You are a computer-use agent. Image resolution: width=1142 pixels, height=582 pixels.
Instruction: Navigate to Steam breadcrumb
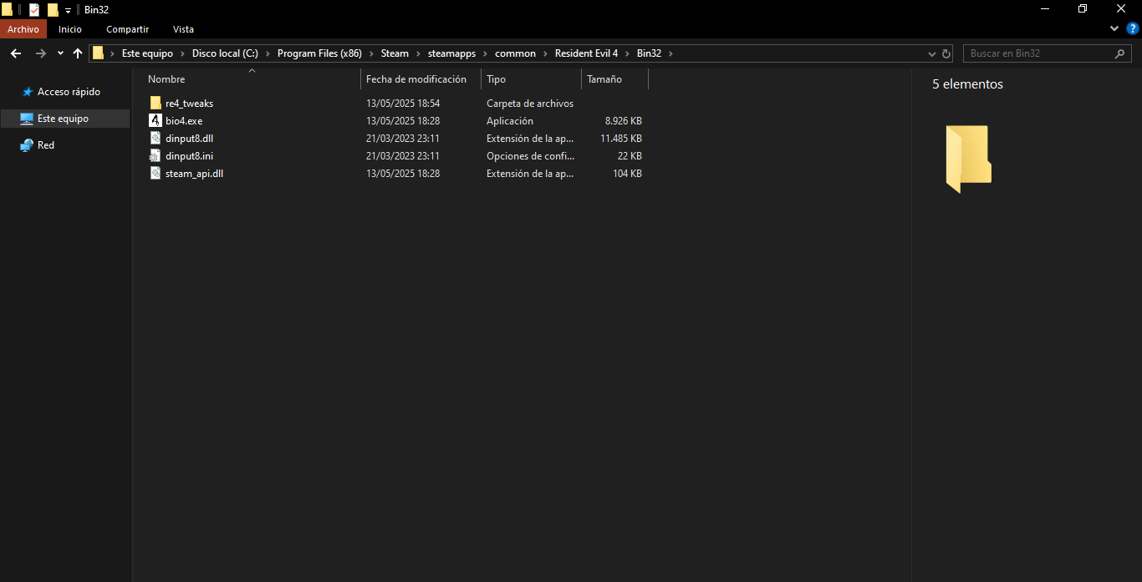[395, 53]
